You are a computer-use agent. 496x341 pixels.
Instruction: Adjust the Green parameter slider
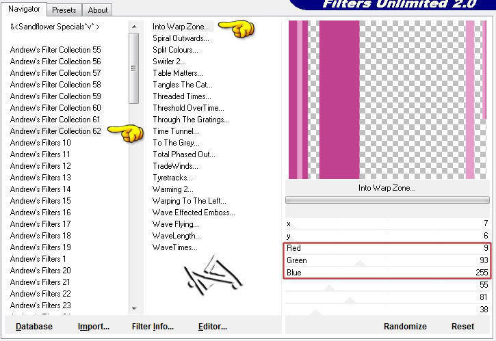pyautogui.click(x=387, y=260)
